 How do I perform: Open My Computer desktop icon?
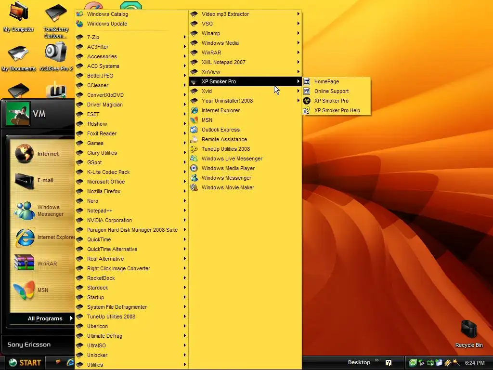19,16
